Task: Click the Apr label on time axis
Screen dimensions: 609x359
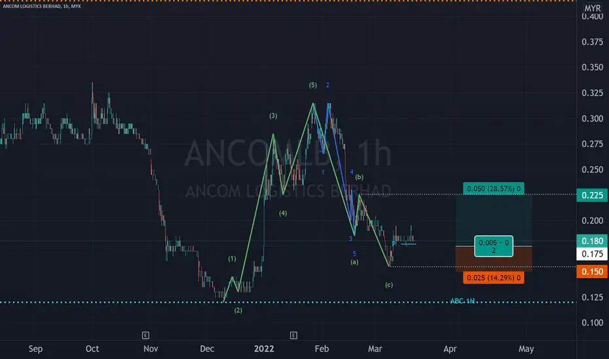Action: [450, 349]
